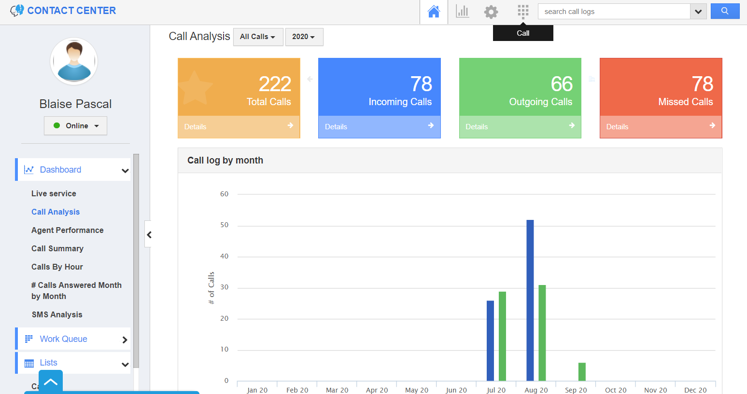Viewport: 747px width, 394px height.
Task: Click the home icon in top bar
Action: [x=434, y=12]
